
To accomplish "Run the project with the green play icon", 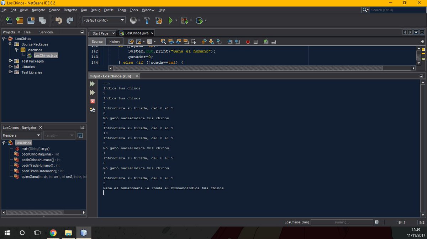I will 170,21.
